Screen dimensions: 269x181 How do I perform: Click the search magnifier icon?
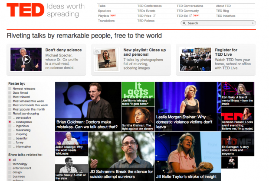click(184, 23)
